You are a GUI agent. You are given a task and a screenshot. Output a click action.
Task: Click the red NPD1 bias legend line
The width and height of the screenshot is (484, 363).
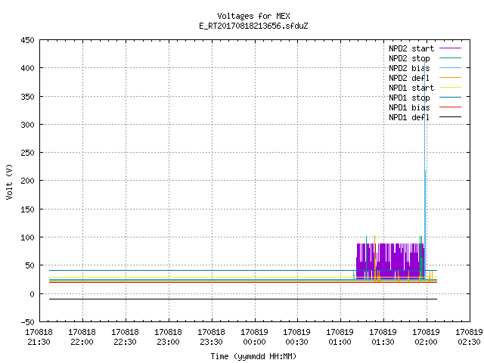(x=451, y=107)
